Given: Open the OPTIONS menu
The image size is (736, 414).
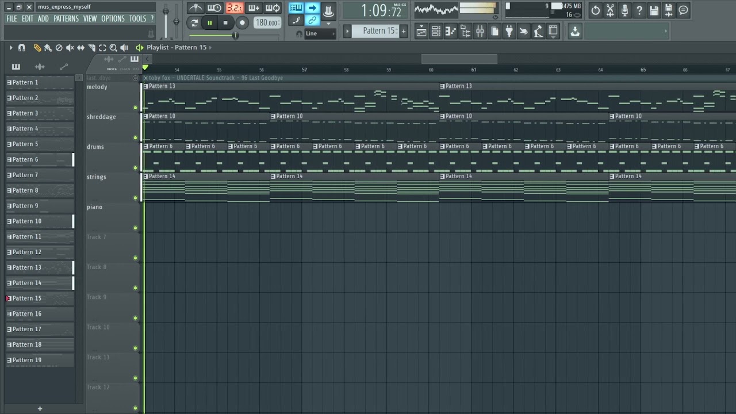Looking at the screenshot, I should point(113,18).
